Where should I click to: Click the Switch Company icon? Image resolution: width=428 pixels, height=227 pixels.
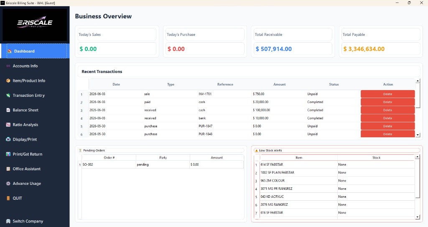point(8,221)
